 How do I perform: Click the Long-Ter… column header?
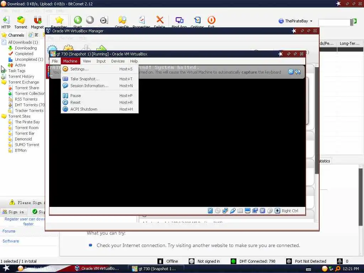[349, 43]
